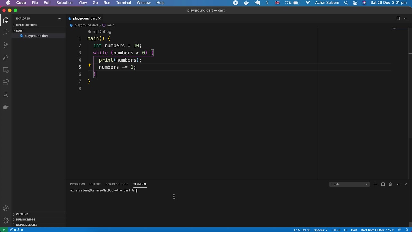Image resolution: width=412 pixels, height=232 pixels.
Task: Click the remote window status bar icon
Action: coord(4,230)
